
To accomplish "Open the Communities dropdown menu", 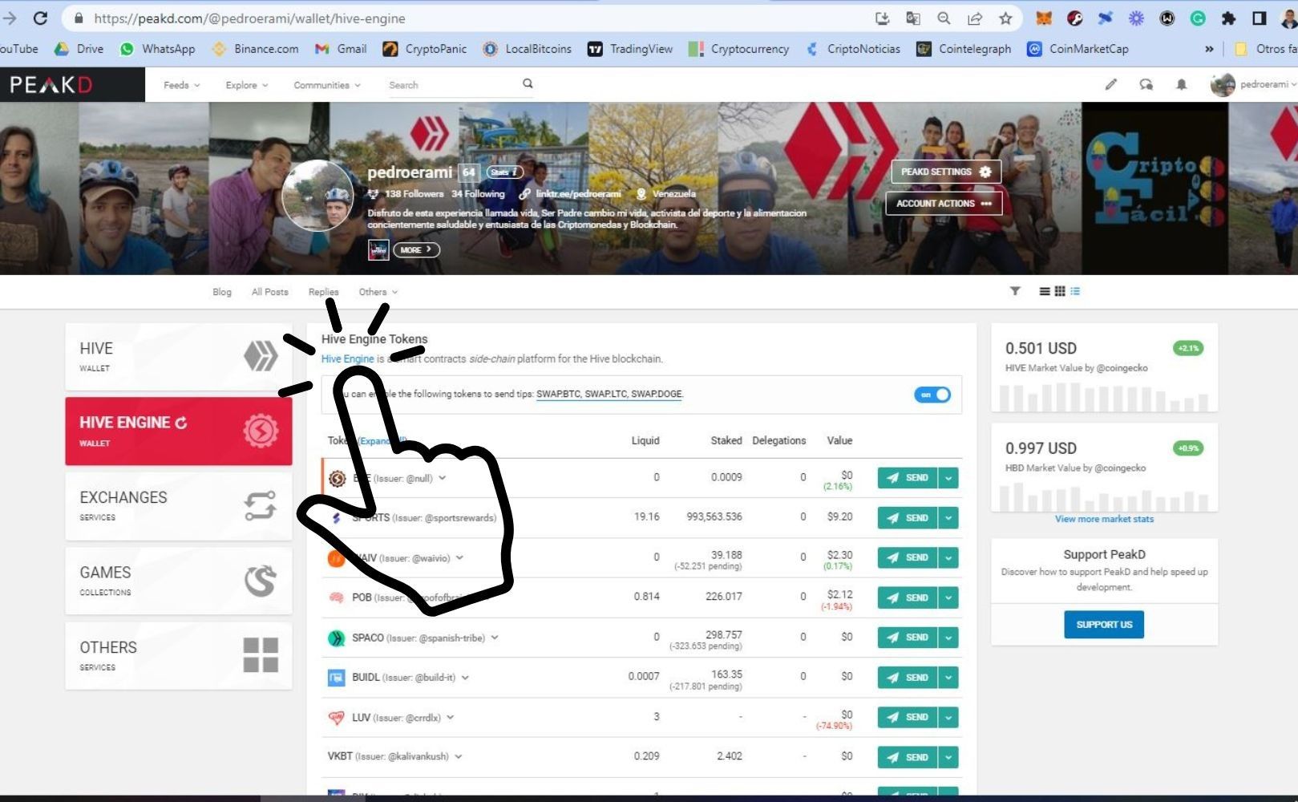I will tap(326, 85).
